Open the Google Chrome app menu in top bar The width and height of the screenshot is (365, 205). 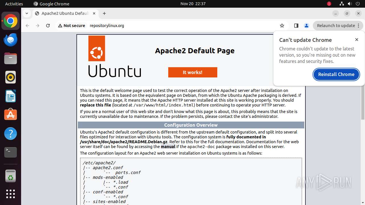51,4
